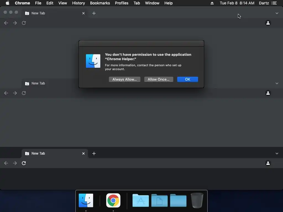This screenshot has width=283, height=212.
Task: Click OK in the permission dialog
Action: point(188,79)
